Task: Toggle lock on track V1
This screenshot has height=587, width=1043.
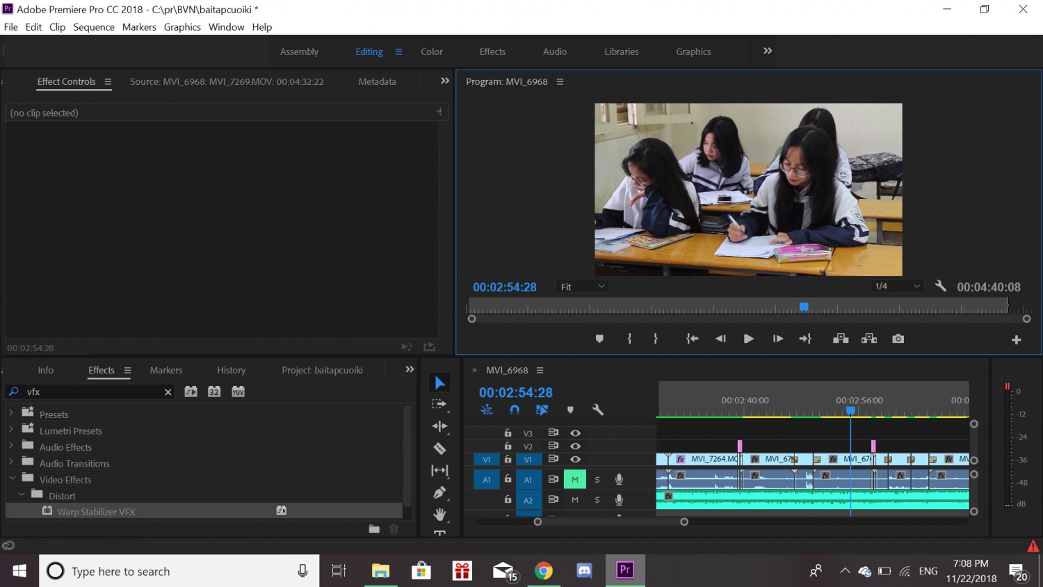Action: pos(508,459)
